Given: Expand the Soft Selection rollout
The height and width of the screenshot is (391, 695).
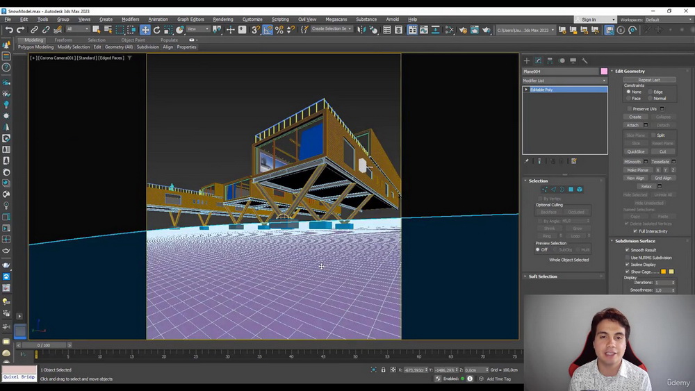Looking at the screenshot, I should 543,276.
